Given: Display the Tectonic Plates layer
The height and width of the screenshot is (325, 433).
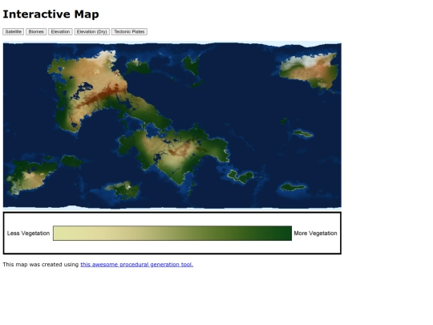Looking at the screenshot, I should pos(129,32).
